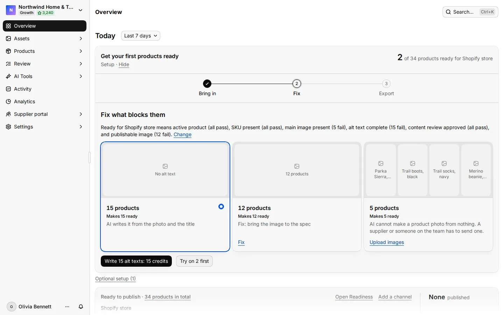The image size is (504, 315).
Task: Click the Fix link under 12 products
Action: 241,242
